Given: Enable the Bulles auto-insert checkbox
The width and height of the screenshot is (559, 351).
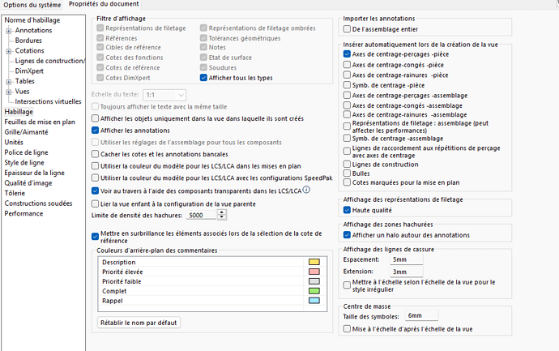Looking at the screenshot, I should [348, 173].
